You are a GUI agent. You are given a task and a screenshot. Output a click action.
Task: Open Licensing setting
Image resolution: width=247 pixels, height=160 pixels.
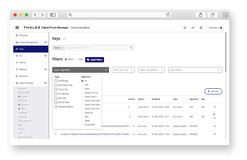[x=22, y=117]
